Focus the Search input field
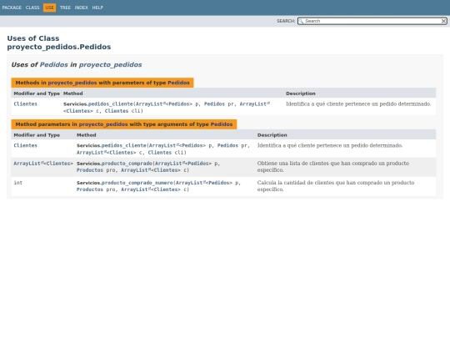450x338 pixels. [x=372, y=21]
